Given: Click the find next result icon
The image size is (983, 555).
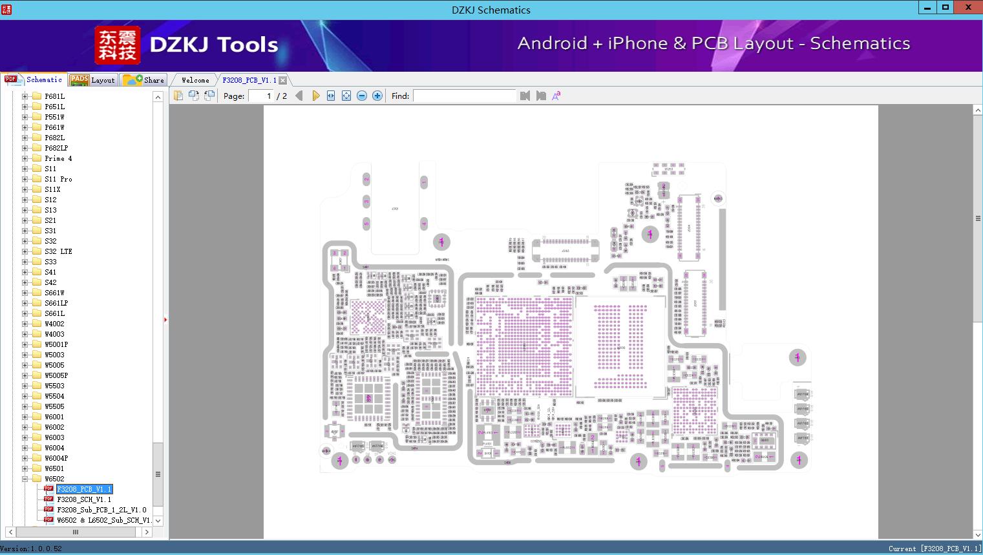Looking at the screenshot, I should pos(541,96).
